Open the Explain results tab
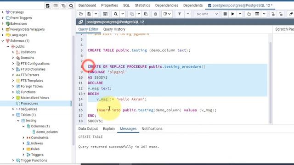Image resolution: width=294 pixels, height=165 pixels. pos(109,129)
